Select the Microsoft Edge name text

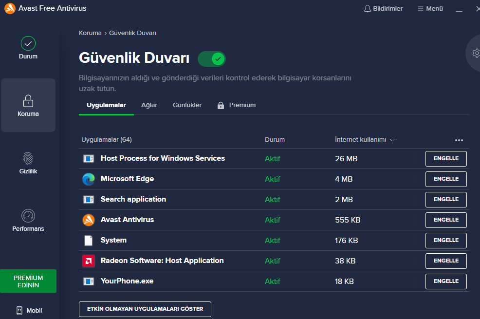click(128, 179)
